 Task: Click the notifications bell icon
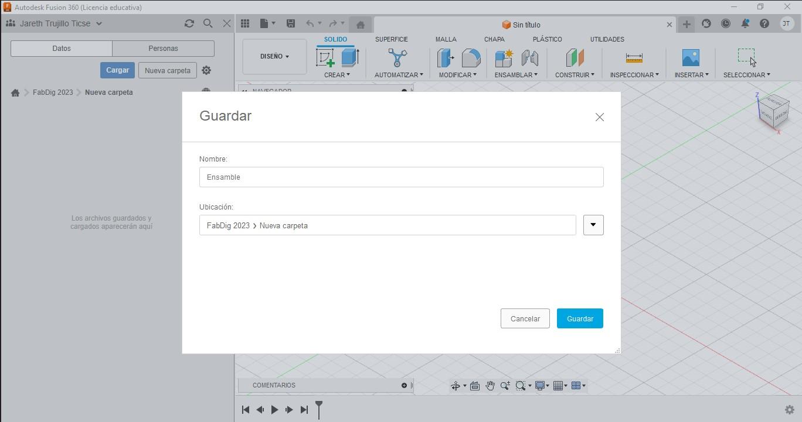coord(745,24)
